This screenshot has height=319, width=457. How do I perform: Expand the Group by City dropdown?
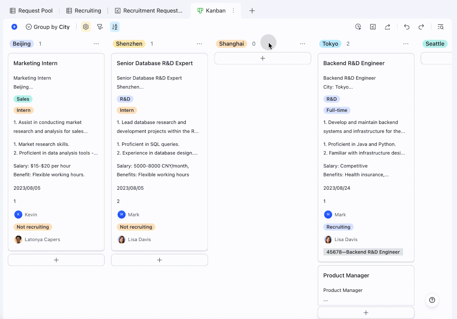coord(48,27)
